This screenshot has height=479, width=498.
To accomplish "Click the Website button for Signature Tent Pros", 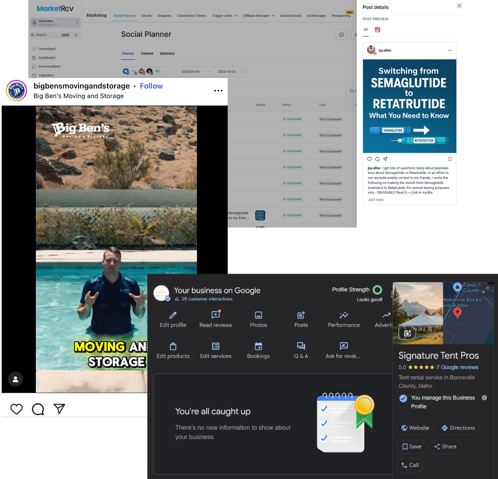I will (415, 428).
